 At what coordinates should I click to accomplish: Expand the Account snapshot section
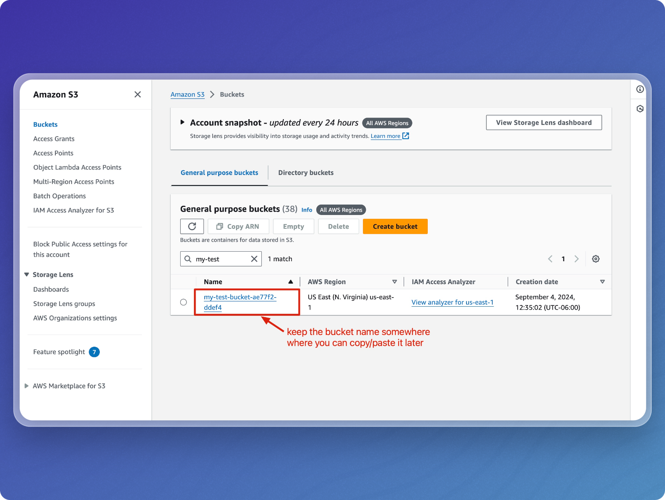point(182,122)
